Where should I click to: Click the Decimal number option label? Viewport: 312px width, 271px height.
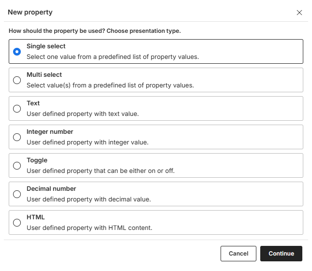click(51, 189)
